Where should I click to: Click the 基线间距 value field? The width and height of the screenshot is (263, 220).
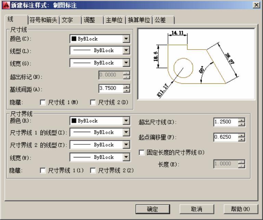tap(110, 88)
